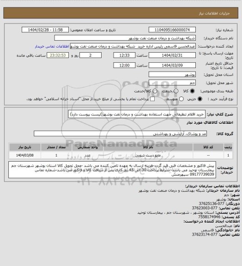Click the جزئیات اطلاعات نیاز header title
This screenshot has width=242, height=266.
[x=214, y=13]
